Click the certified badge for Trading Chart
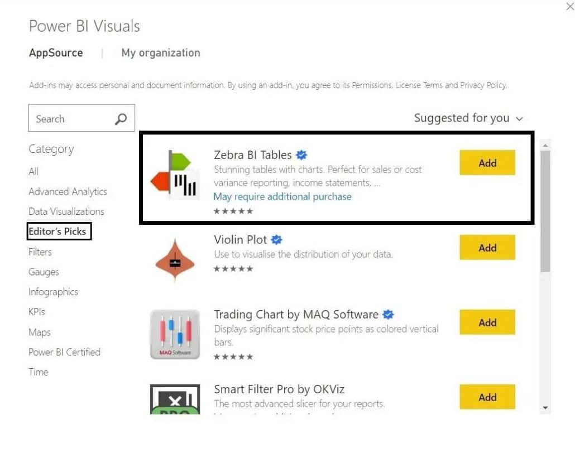Viewport: 575px width, 458px height. (x=388, y=314)
